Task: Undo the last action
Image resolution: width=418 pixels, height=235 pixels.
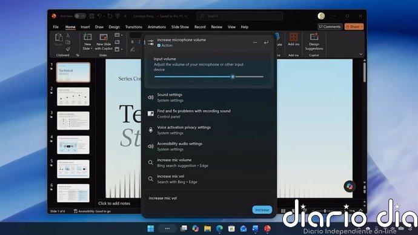Action: tap(99, 16)
